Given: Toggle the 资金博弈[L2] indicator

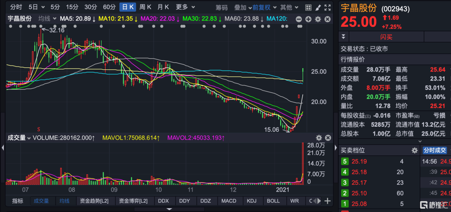Looking at the screenshot, I should click(x=134, y=201).
